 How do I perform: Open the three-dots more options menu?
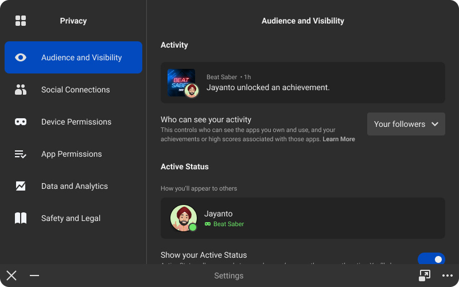pos(448,276)
